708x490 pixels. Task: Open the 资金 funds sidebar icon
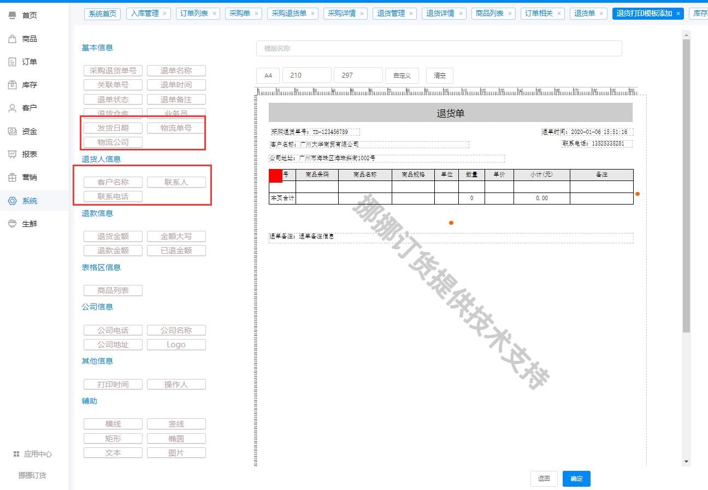click(12, 131)
